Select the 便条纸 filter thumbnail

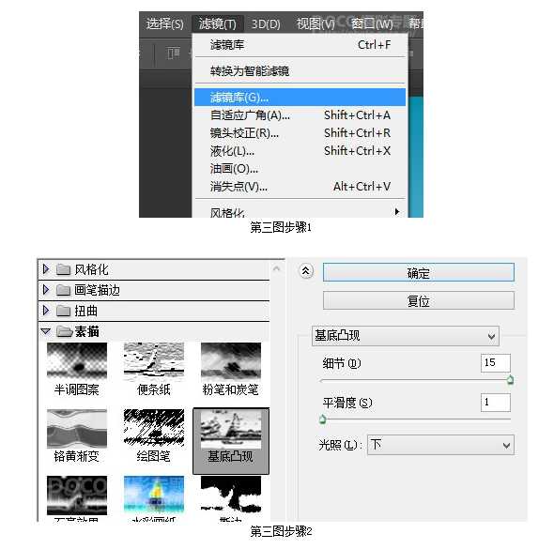154,361
